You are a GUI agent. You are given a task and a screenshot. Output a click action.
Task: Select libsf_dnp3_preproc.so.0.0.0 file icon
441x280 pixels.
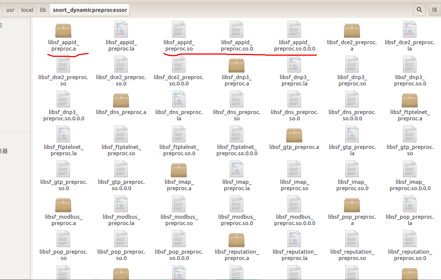click(63, 99)
